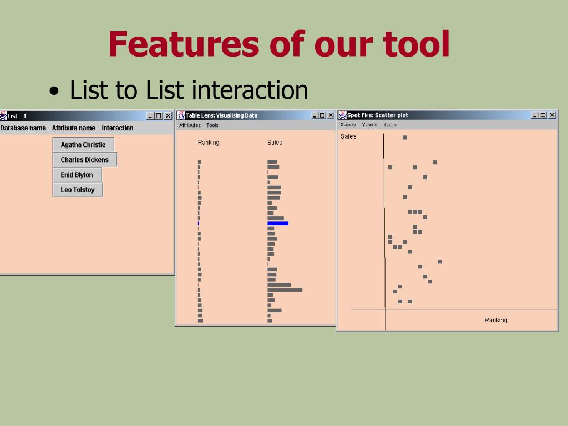Click the Java icon of Spot Fire window
The width and height of the screenshot is (568, 426).
(342, 115)
